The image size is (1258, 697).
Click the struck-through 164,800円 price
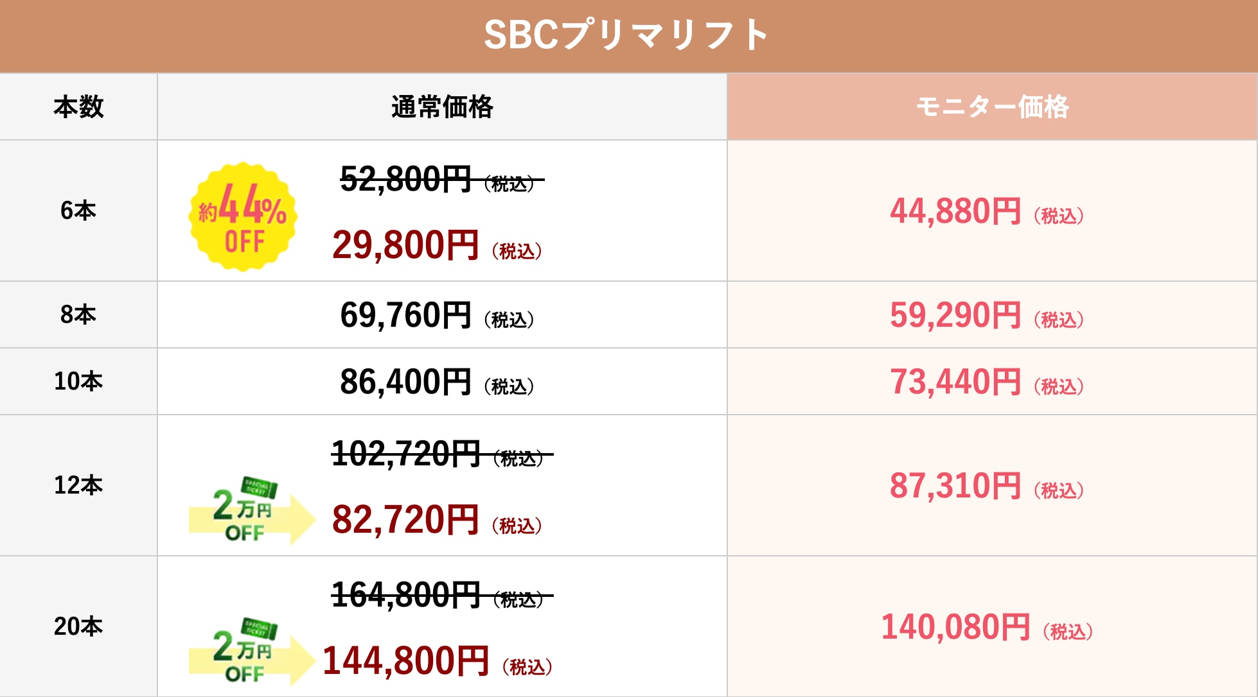(406, 595)
